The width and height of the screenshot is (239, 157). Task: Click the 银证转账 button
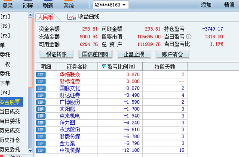[x=56, y=54]
